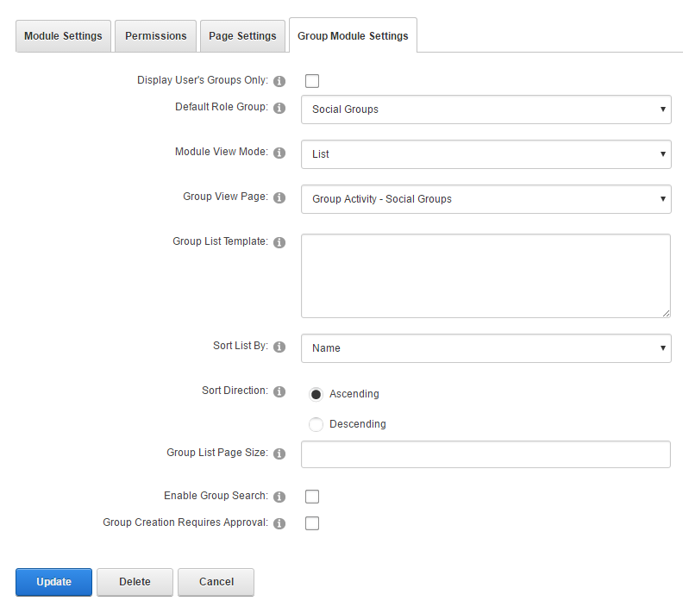Viewport: 683px width, 613px height.
Task: Open help icon for Group List Template
Action: pos(279,242)
